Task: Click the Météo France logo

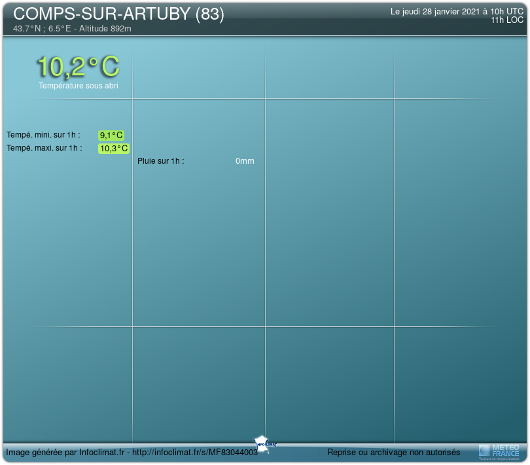Action: (499, 451)
